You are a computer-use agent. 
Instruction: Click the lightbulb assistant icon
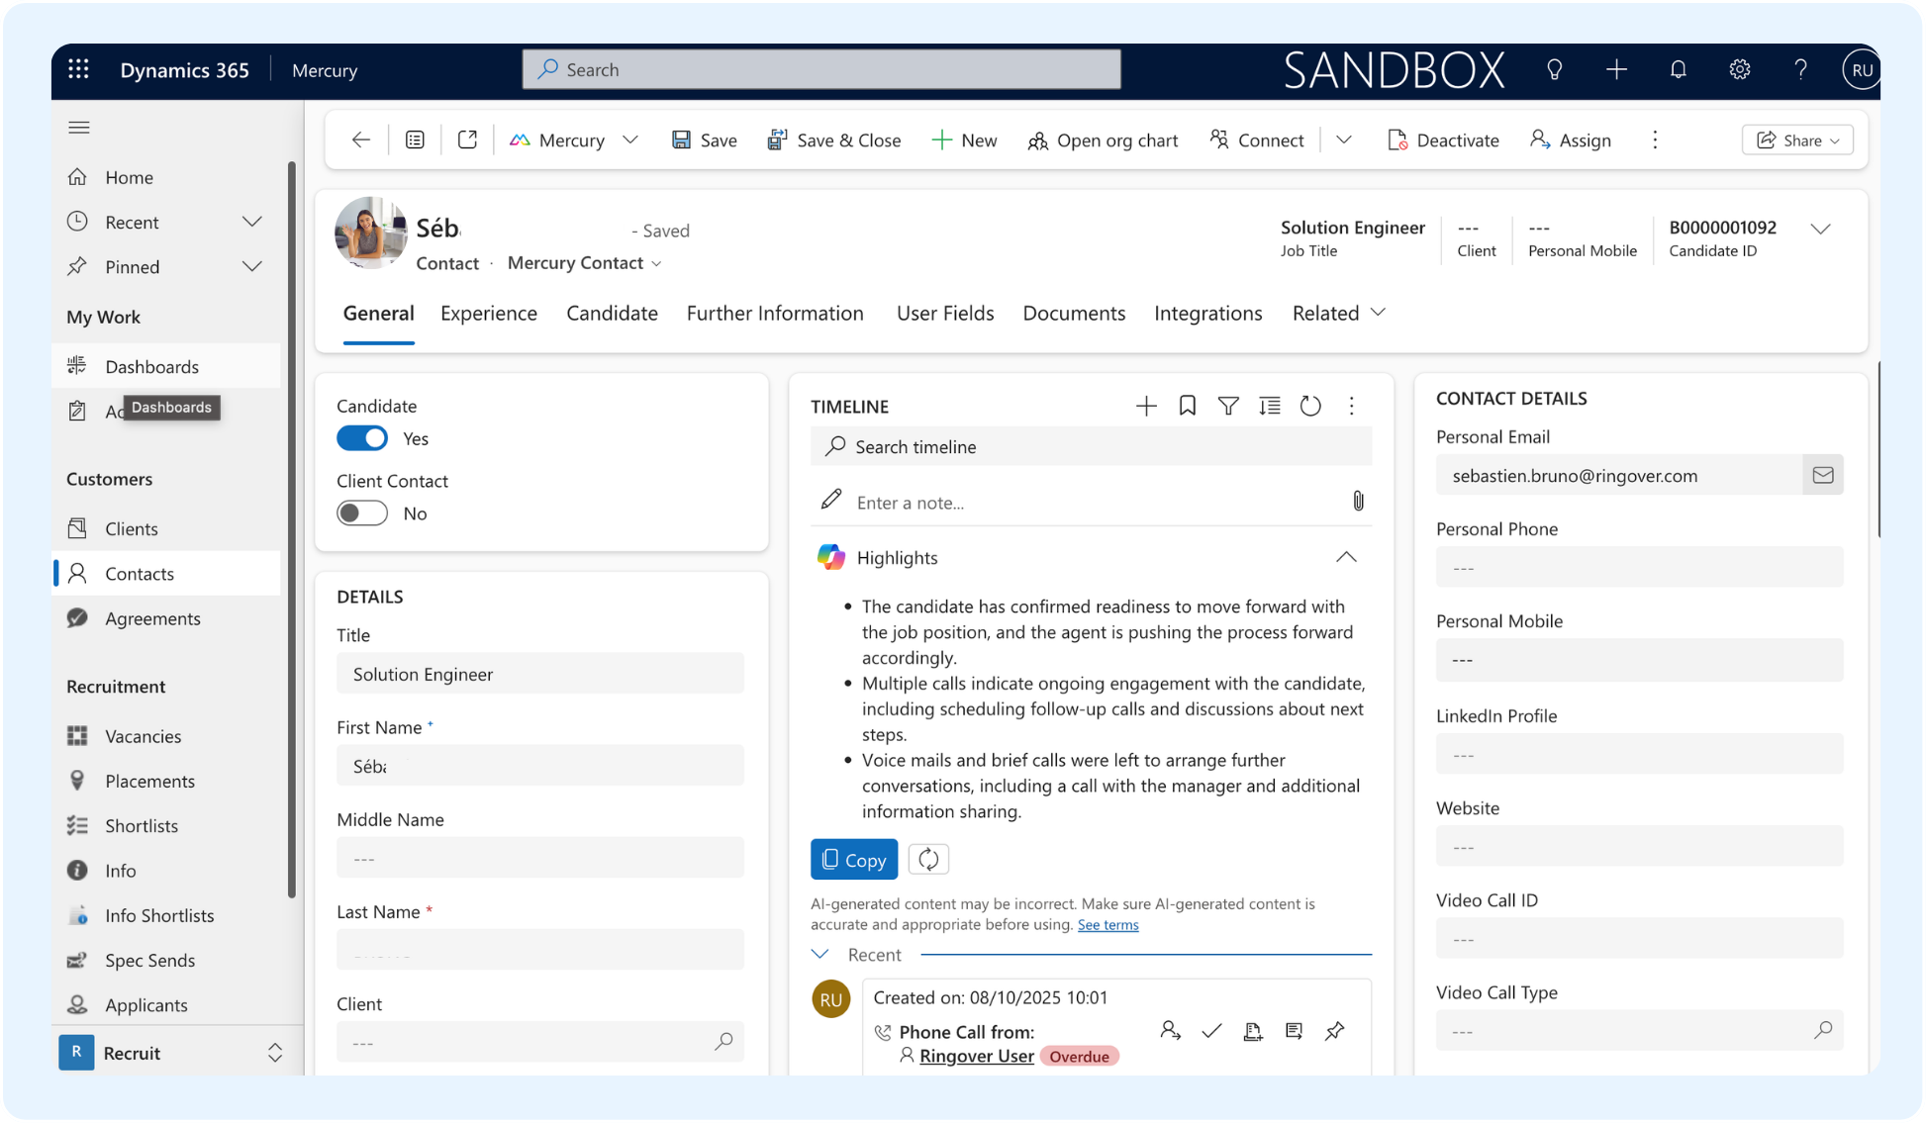(1555, 69)
